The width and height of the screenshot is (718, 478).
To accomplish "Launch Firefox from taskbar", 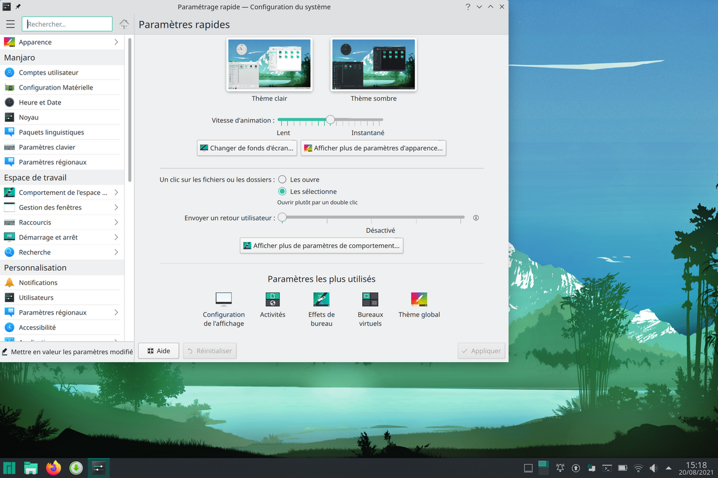I will coord(54,468).
